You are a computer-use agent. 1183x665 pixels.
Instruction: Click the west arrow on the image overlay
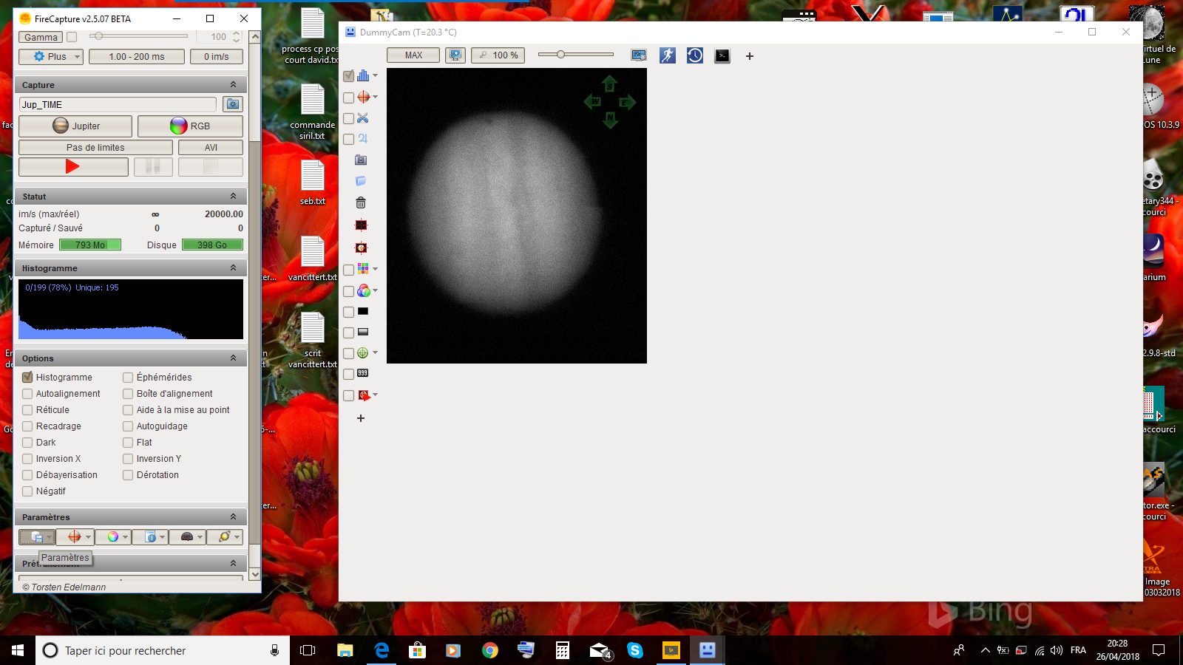(593, 102)
